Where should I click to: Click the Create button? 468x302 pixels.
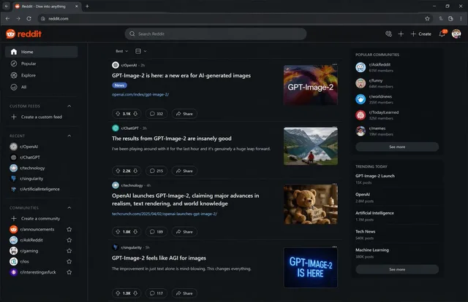click(x=421, y=34)
